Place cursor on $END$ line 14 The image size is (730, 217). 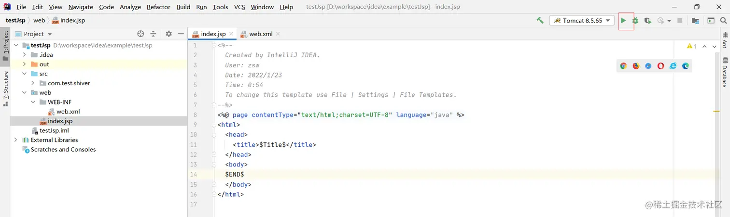click(x=235, y=175)
